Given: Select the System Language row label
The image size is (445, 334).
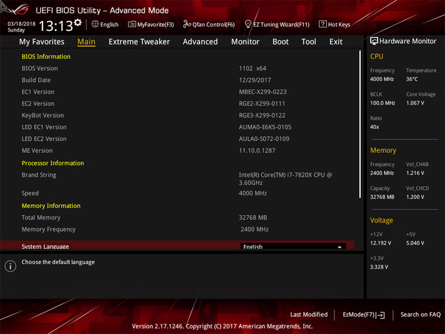Looking at the screenshot, I should (x=45, y=246).
